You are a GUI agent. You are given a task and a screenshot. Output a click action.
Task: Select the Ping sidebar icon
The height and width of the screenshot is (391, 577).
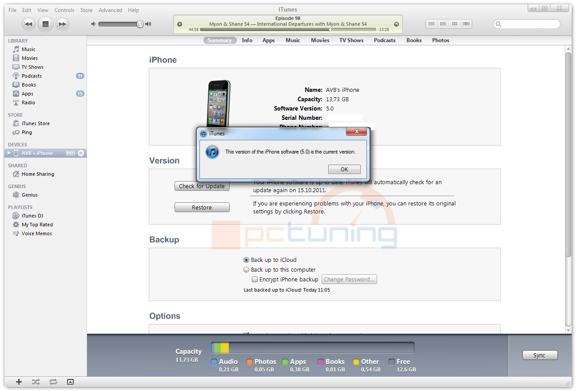(16, 132)
